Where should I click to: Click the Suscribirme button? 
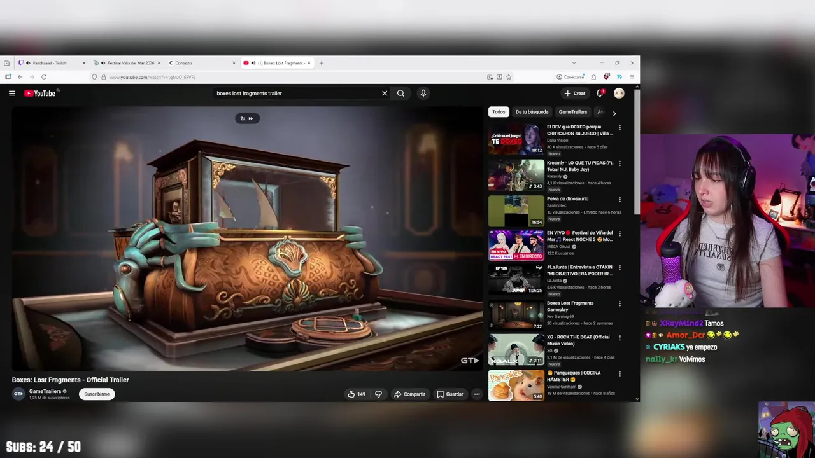coord(97,394)
